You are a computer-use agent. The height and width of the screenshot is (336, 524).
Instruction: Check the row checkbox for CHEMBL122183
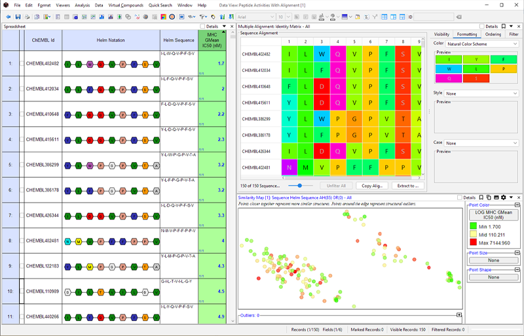pos(22,266)
